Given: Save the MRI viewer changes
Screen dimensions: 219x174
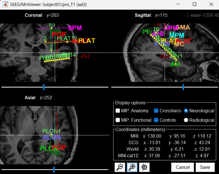Looking at the screenshot, I should [x=205, y=167].
